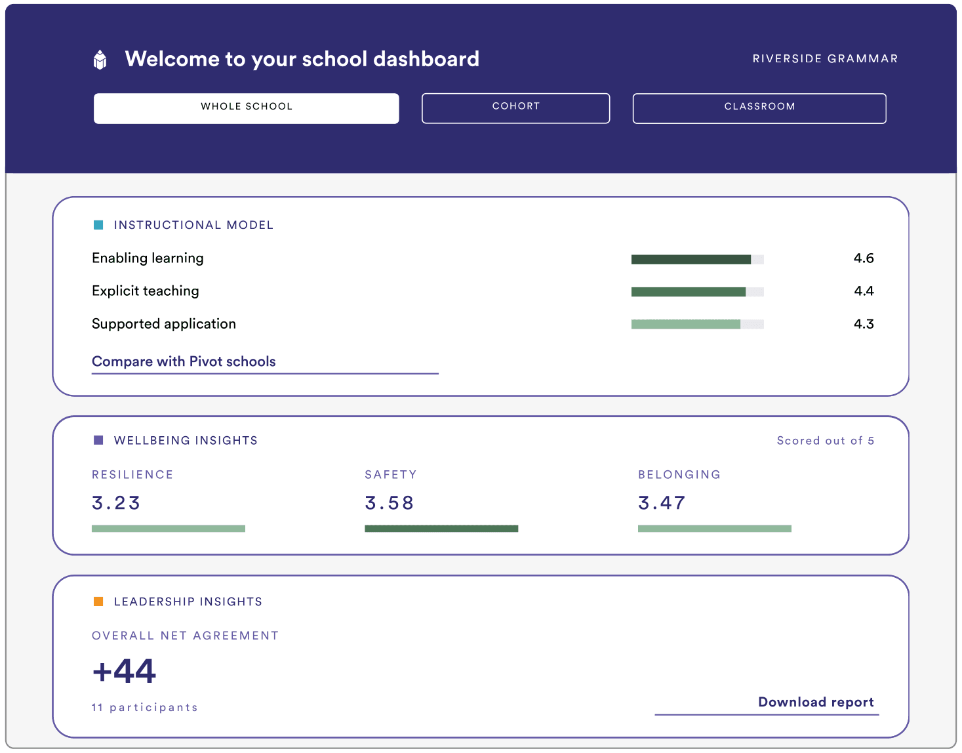Screen dimensions: 962x753
Task: Click the Supported application label
Action: [x=164, y=324]
